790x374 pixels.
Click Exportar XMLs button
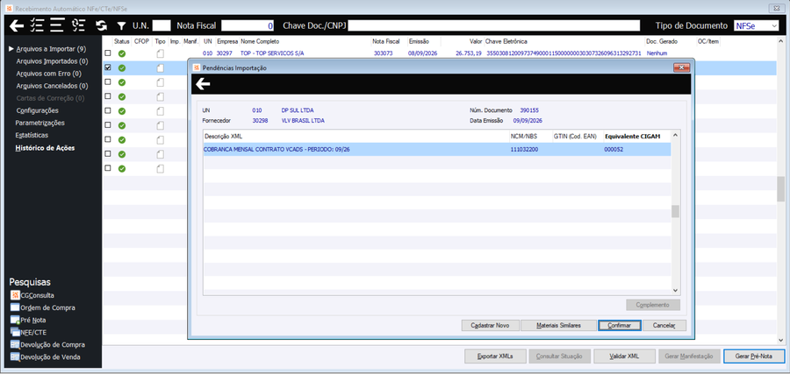tap(495, 356)
